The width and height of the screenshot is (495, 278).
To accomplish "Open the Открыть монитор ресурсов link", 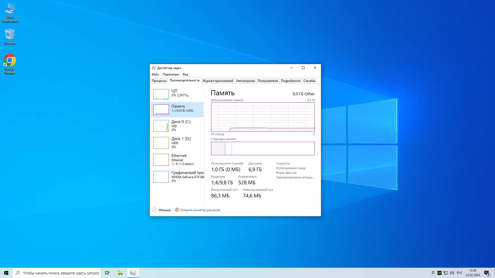I will pos(200,210).
